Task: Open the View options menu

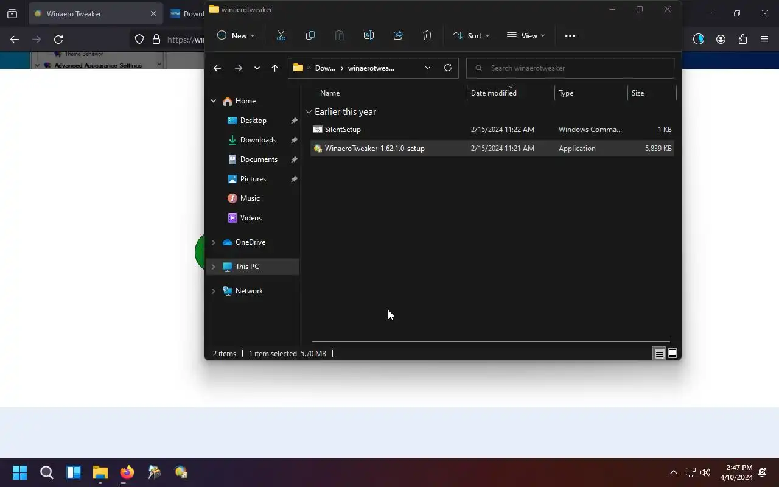Action: pos(526,36)
